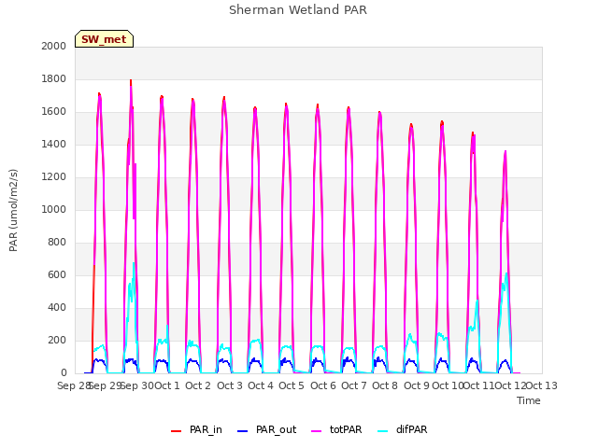Click the Oct 3 x-axis date label

click(x=230, y=385)
